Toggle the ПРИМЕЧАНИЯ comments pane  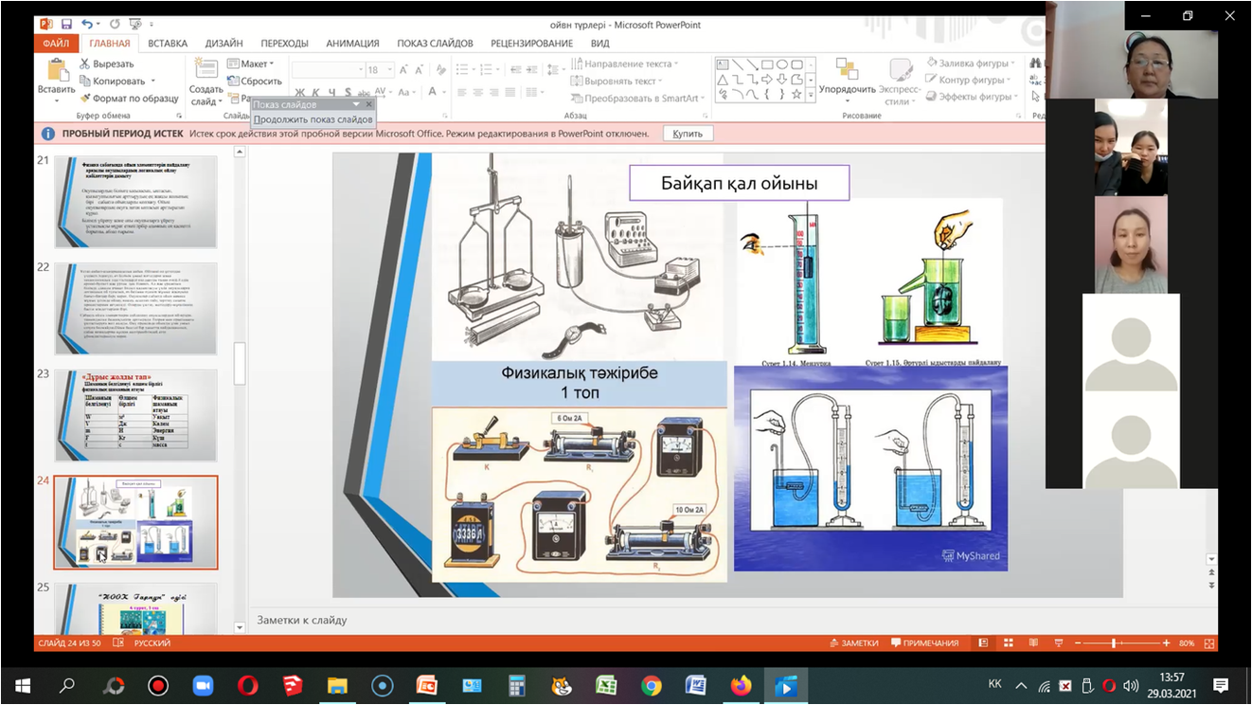click(923, 643)
